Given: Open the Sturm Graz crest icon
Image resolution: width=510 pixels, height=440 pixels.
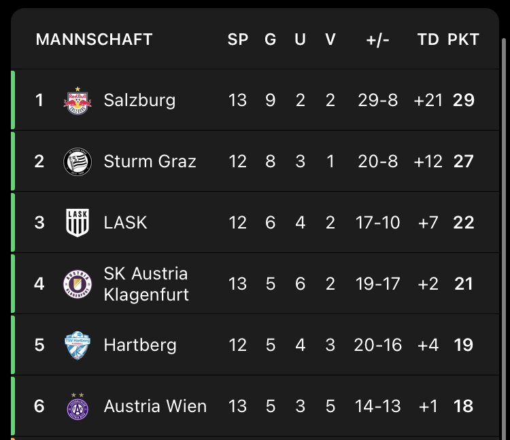Looking at the screenshot, I should pos(78,161).
